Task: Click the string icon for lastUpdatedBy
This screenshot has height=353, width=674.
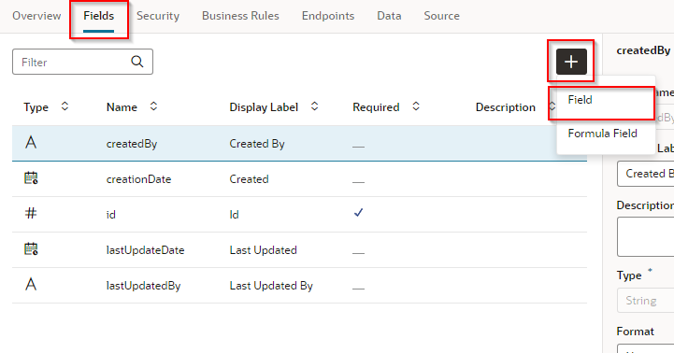Action: 31,284
